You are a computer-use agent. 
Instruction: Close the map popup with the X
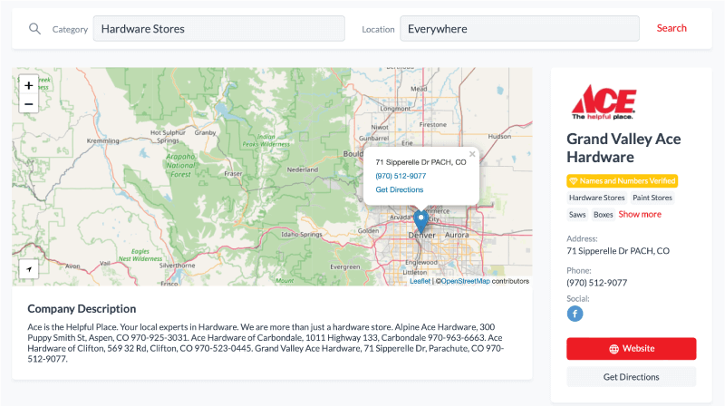point(472,154)
